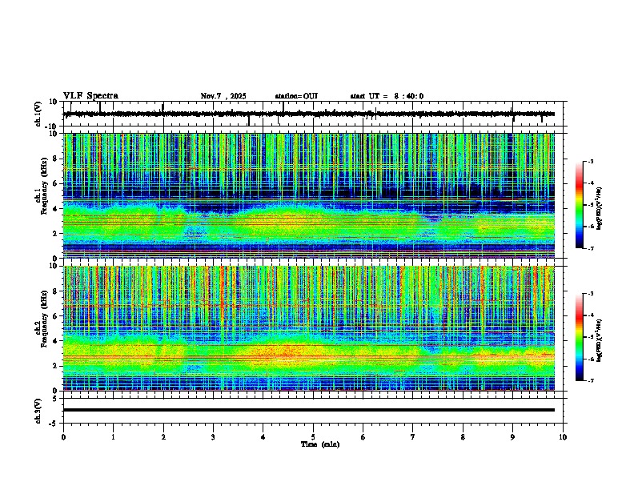Click the "5" minute tick on time axis

(x=313, y=437)
